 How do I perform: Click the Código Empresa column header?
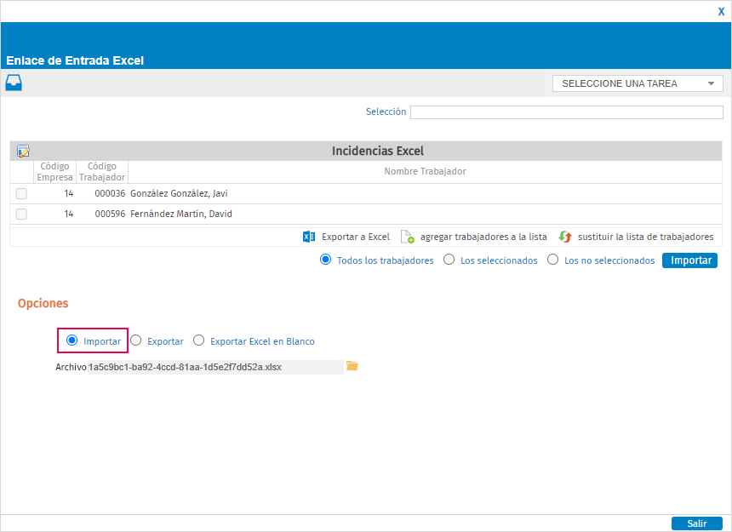tap(54, 172)
